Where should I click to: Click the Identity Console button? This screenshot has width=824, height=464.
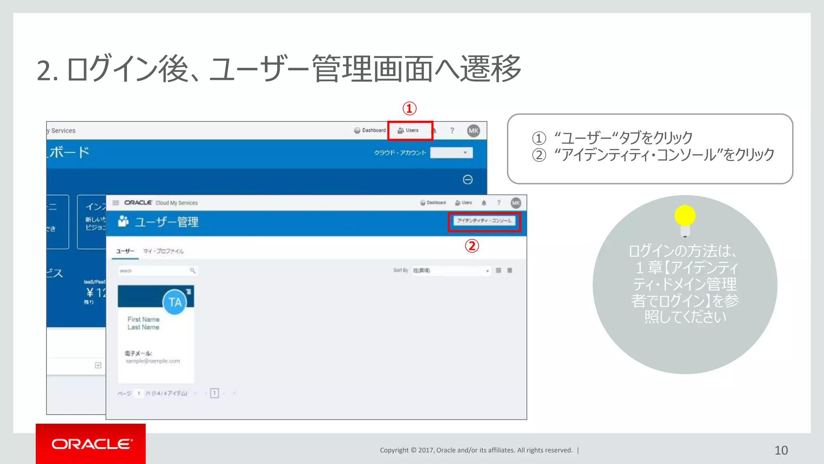coord(484,221)
